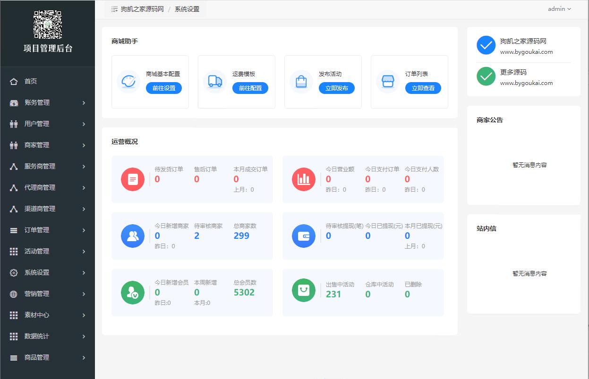
Task: Click the QR code logo image
Action: point(48,25)
